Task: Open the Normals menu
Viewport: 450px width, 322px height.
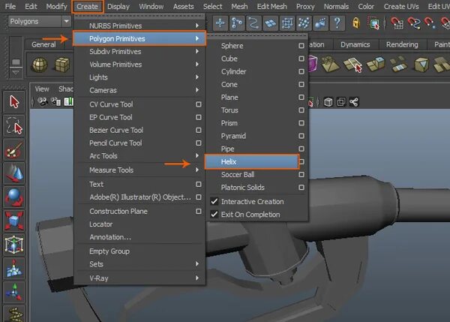Action: 336,6
